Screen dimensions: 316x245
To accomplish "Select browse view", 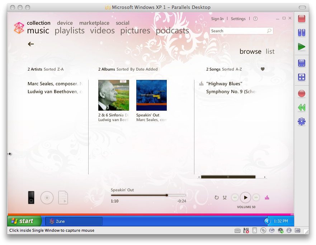I will 250,52.
